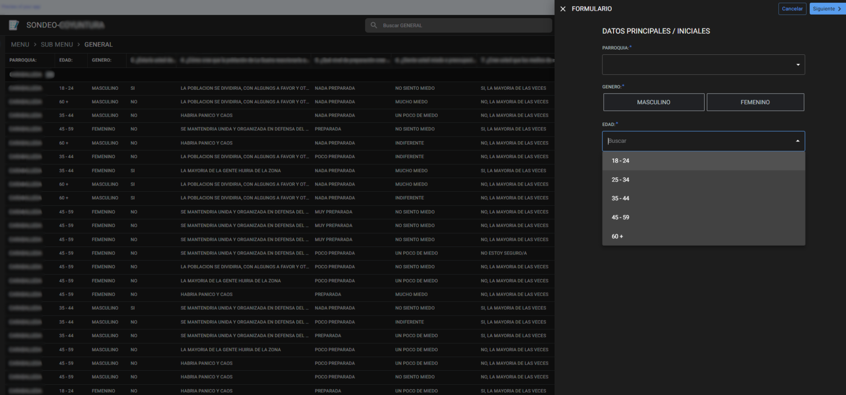Click the EDAD column header
The width and height of the screenshot is (846, 395).
click(66, 60)
